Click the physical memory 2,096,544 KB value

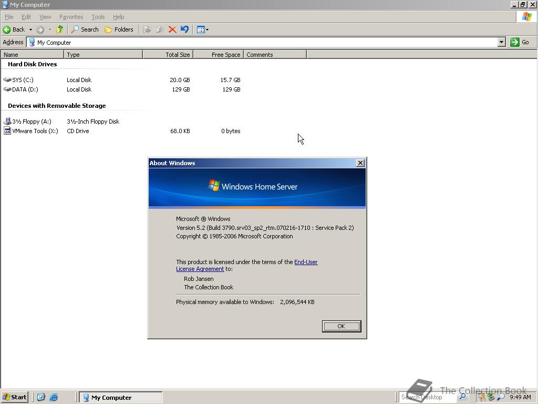click(297, 302)
